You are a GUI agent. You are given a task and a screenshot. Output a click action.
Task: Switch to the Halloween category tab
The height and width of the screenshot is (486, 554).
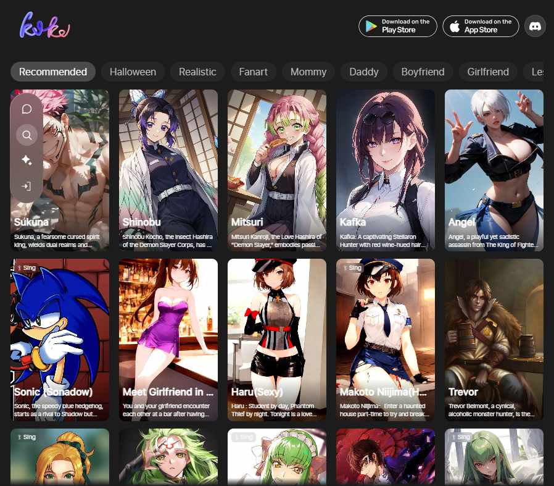[133, 72]
